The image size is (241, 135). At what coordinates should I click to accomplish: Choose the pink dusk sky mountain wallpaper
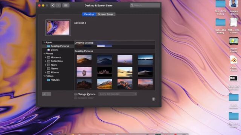[x=145, y=84]
